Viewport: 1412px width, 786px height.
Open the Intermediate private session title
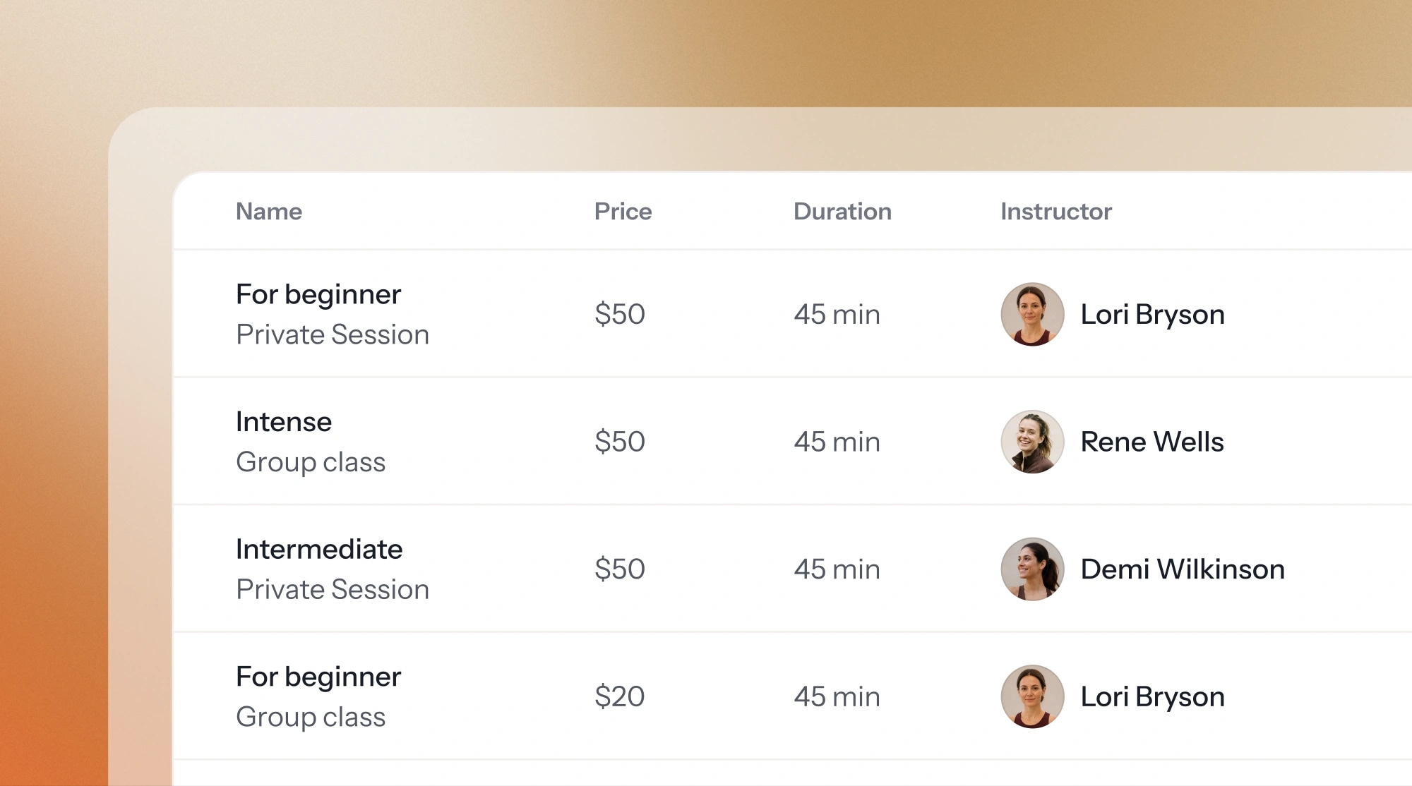click(319, 549)
